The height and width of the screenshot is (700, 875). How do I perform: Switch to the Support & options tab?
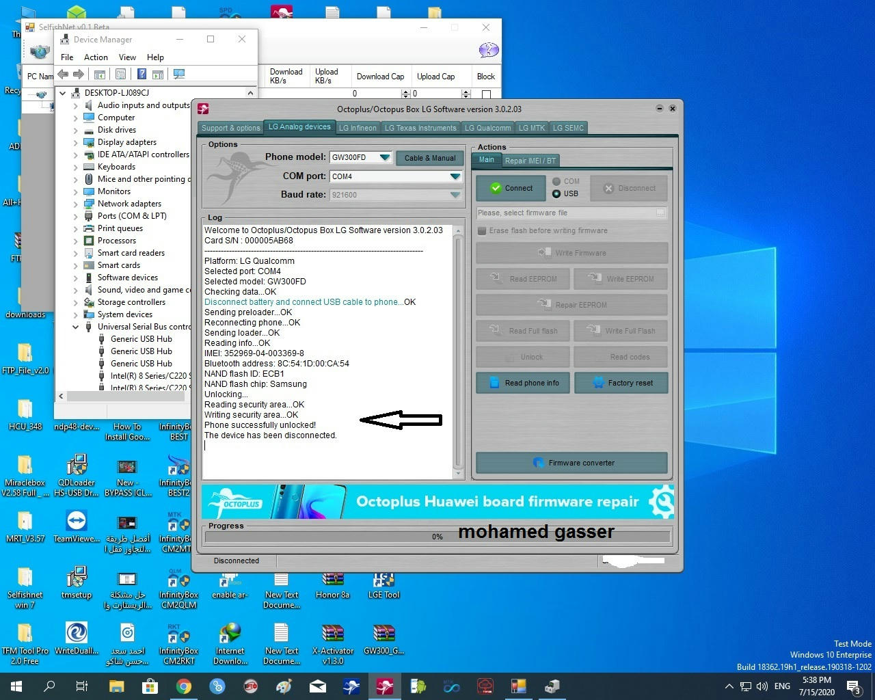(230, 128)
